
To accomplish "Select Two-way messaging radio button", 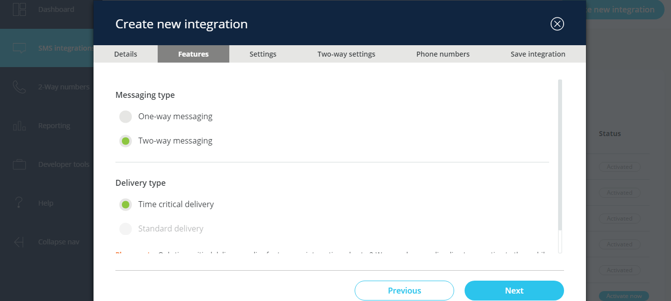I will (125, 141).
